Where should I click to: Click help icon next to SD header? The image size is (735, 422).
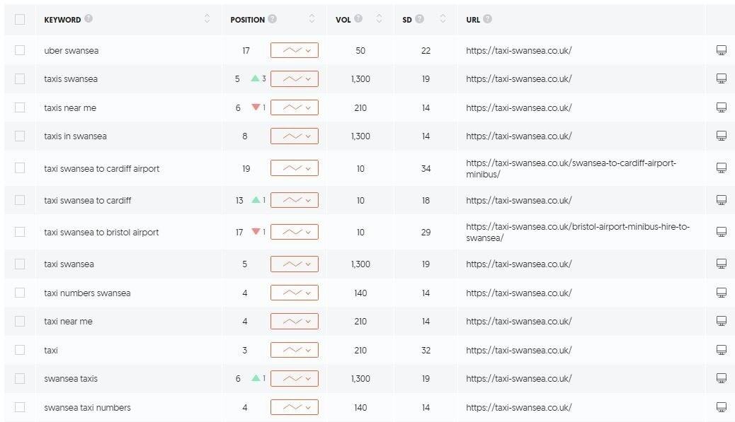click(419, 18)
